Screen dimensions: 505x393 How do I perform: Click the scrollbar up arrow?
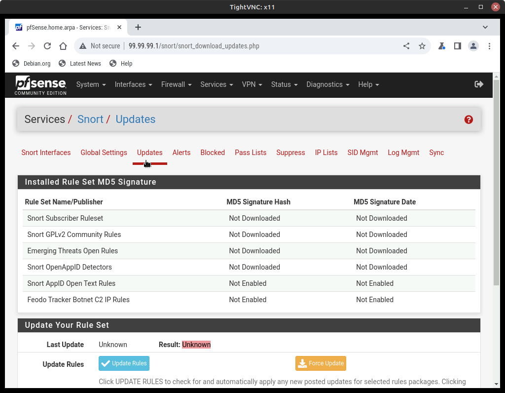point(496,77)
